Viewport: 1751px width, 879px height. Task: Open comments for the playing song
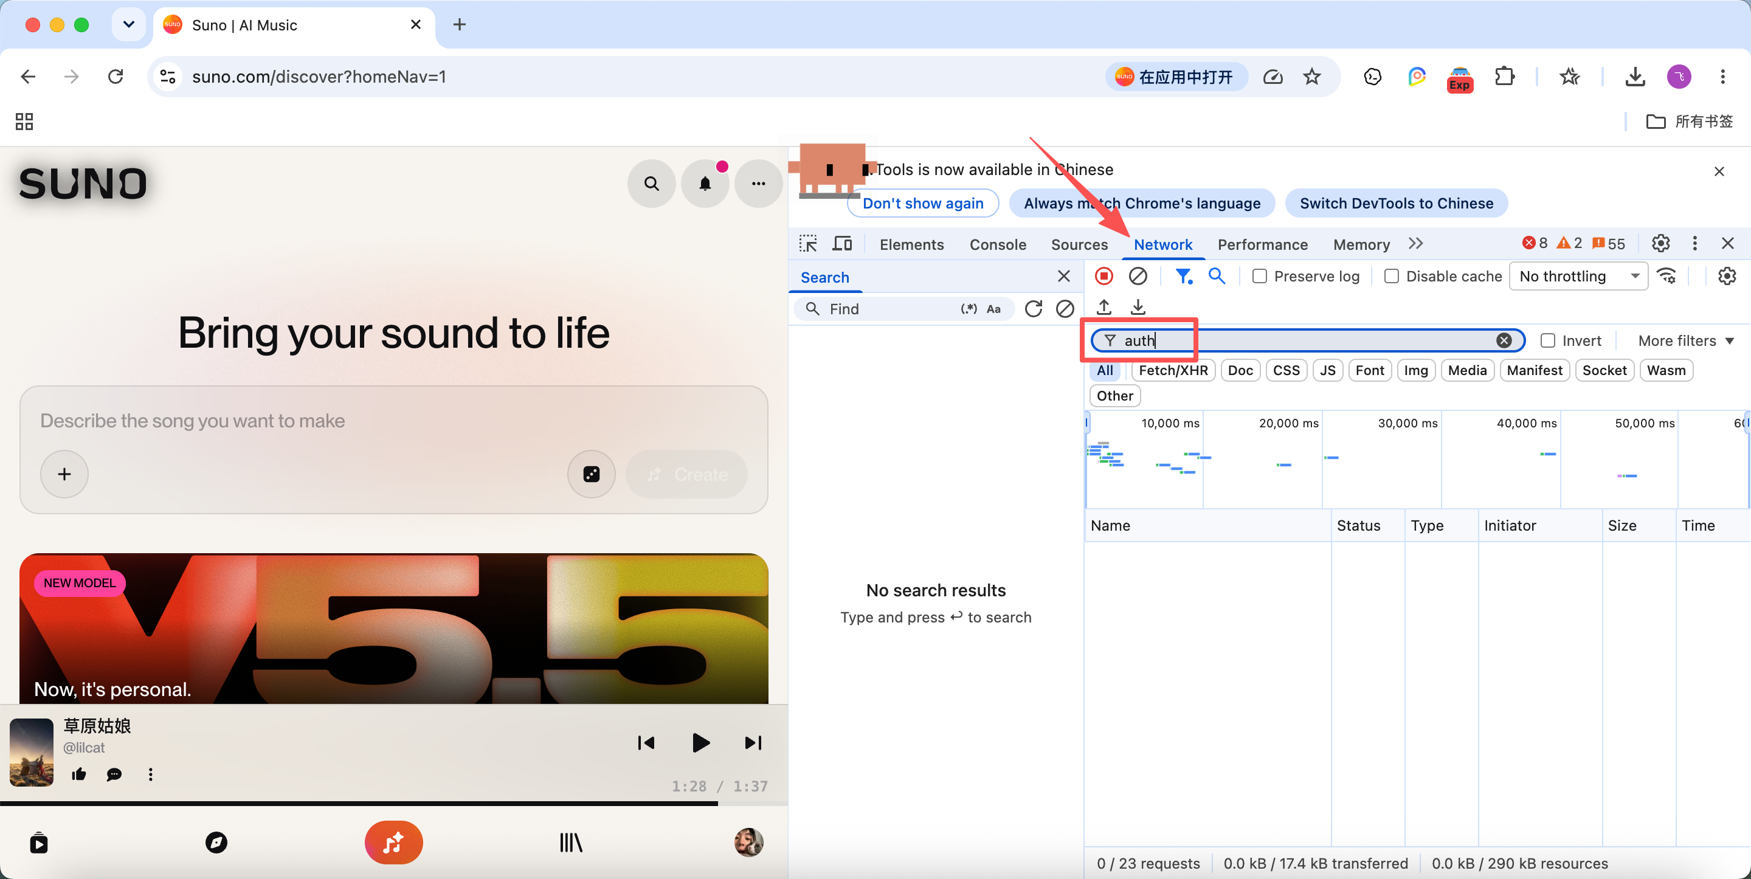click(114, 774)
